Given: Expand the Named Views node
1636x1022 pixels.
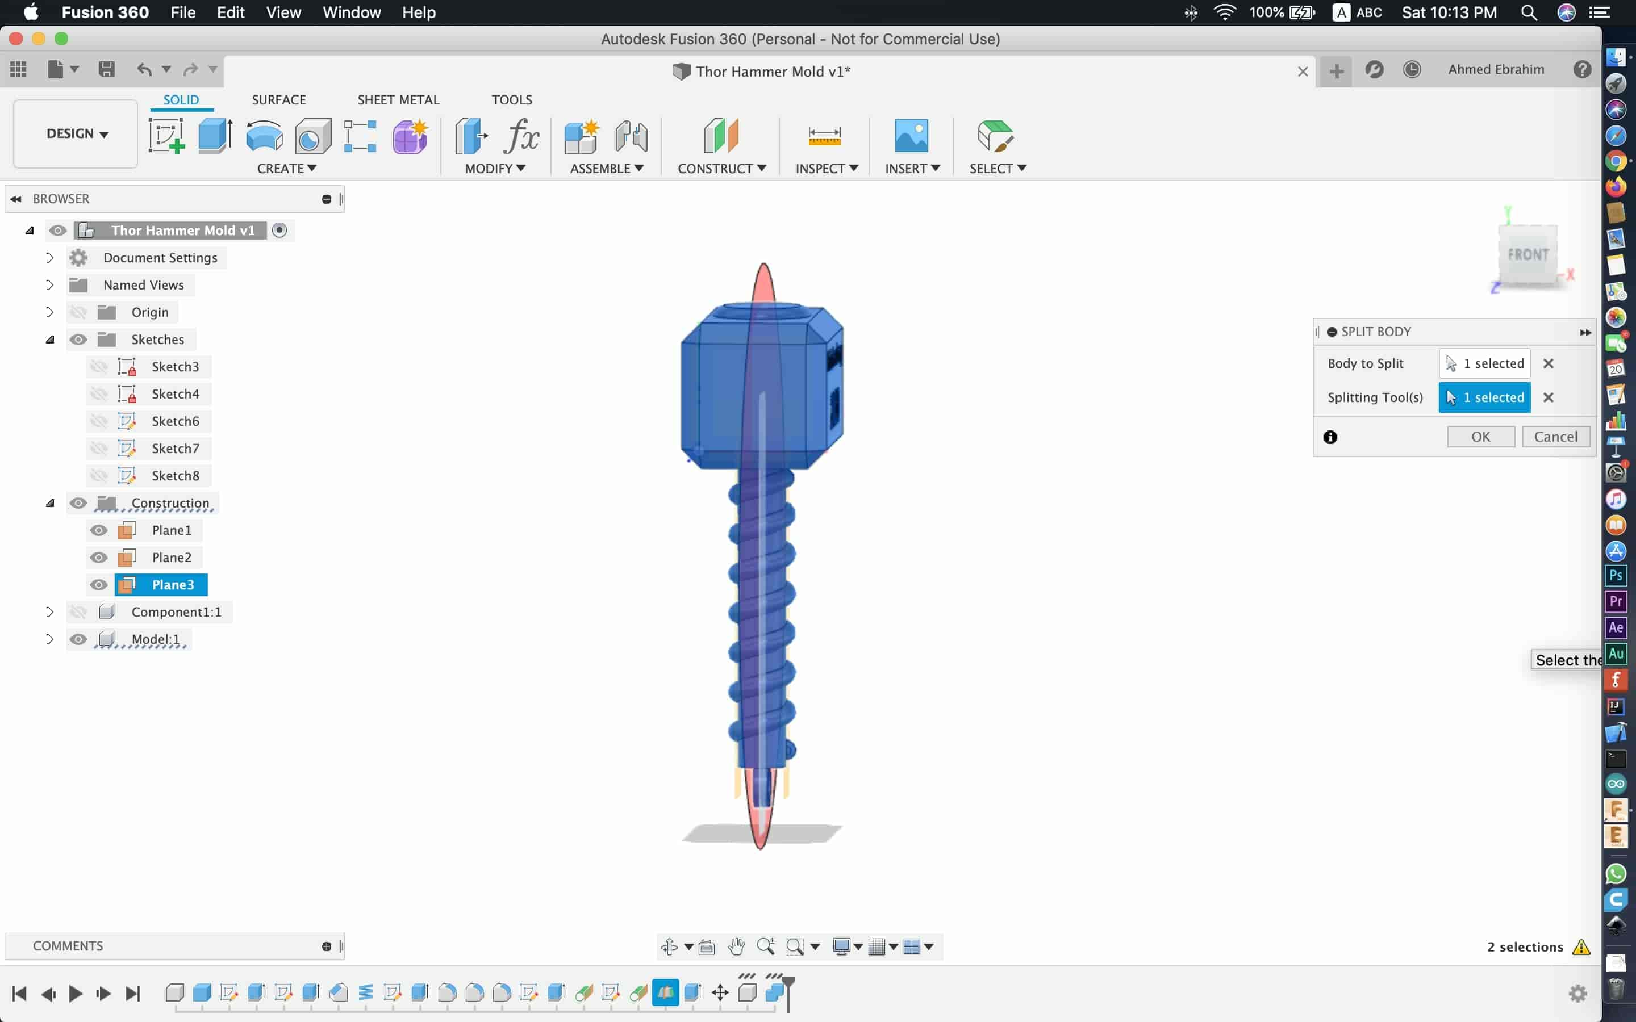Looking at the screenshot, I should tap(49, 285).
